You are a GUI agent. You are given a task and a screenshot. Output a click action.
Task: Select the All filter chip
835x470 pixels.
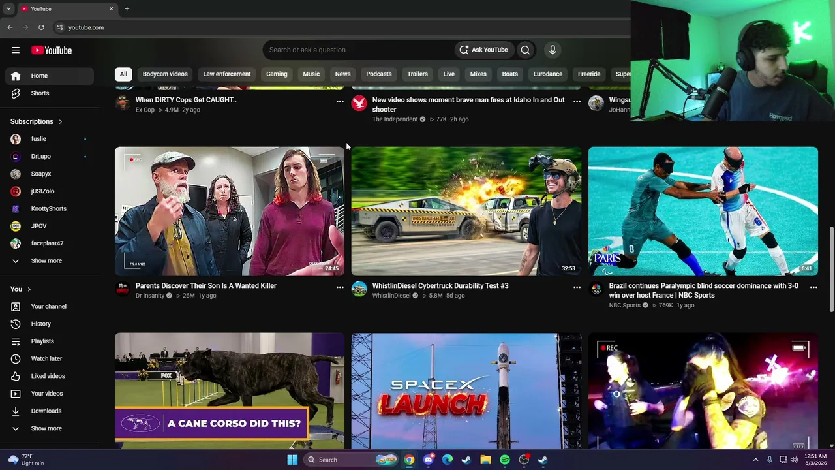coord(123,74)
